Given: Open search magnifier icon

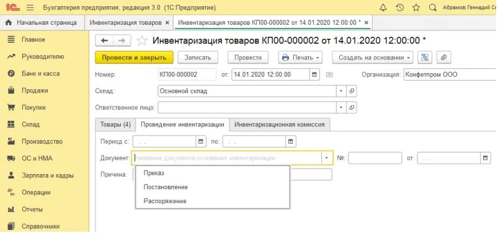Looking at the screenshot, I should (x=432, y=7).
